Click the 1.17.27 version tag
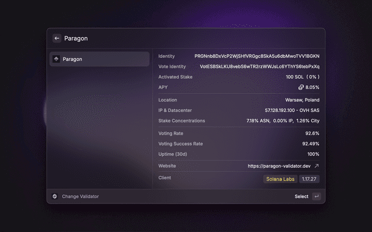 pyautogui.click(x=309, y=179)
